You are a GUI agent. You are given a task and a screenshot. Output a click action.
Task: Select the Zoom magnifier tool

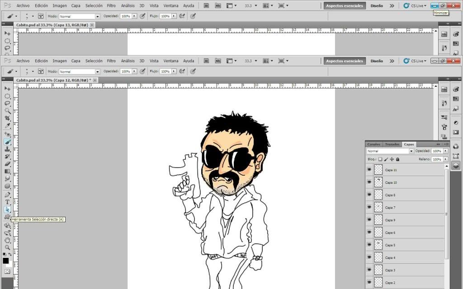7,248
